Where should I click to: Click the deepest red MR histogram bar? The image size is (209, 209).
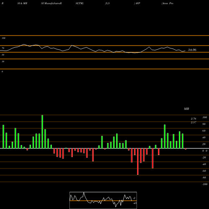pyautogui.click(x=138, y=161)
